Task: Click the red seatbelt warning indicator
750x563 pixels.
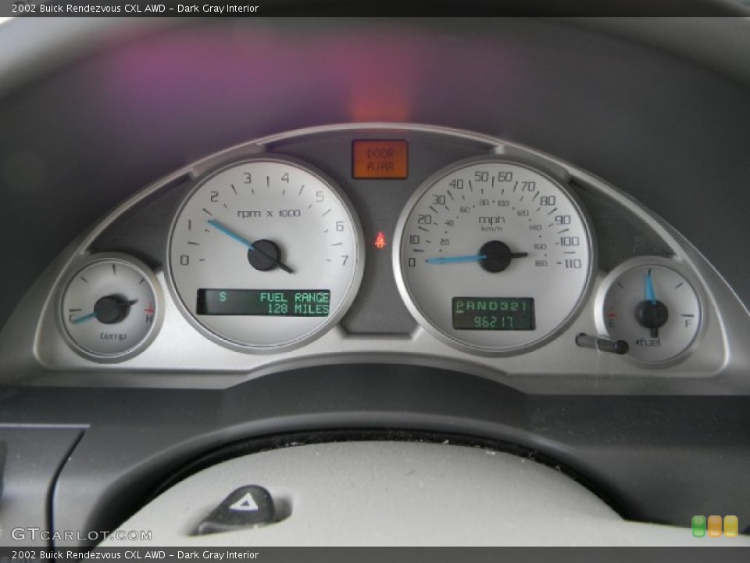Action: [380, 240]
